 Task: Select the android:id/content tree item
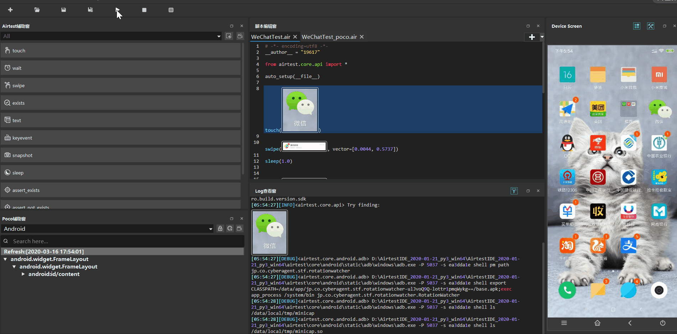[54, 274]
